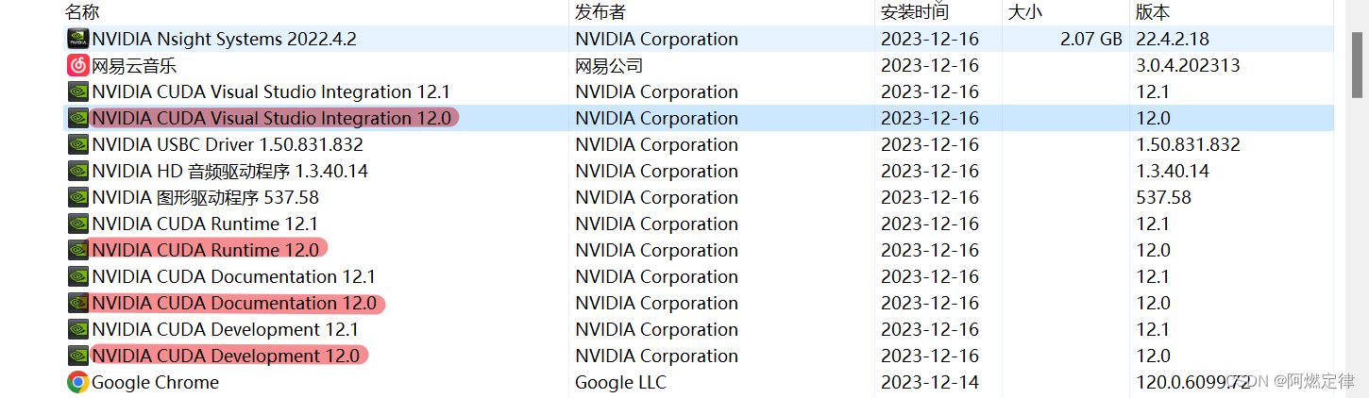The height and width of the screenshot is (398, 1369).
Task: Select NVIDIA HD 音频驱动程序 1.3.40.14 name
Action: pos(230,171)
